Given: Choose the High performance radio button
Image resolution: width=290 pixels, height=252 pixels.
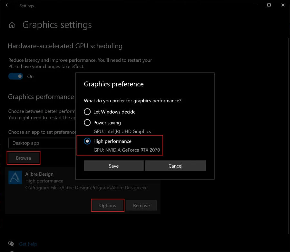Looking at the screenshot, I should coord(87,141).
